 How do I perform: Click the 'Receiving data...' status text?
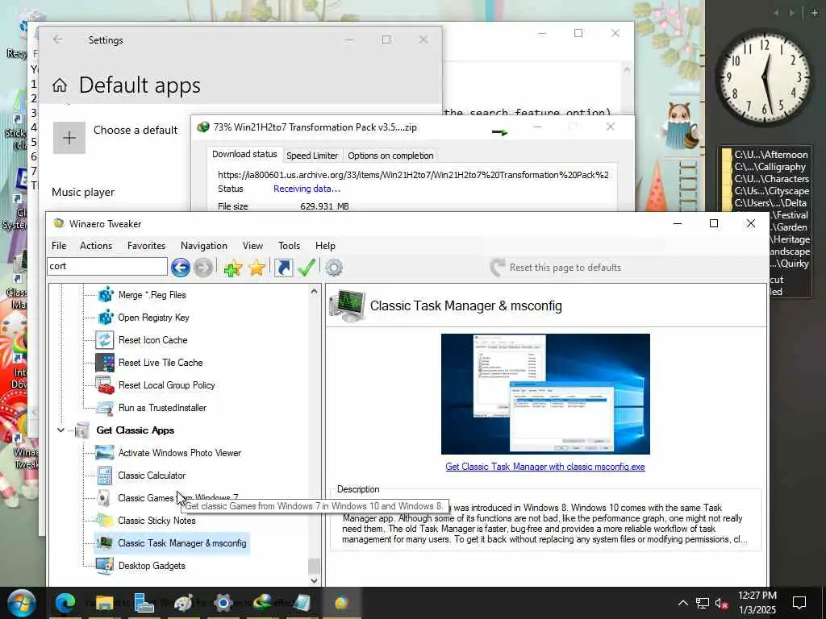point(307,189)
